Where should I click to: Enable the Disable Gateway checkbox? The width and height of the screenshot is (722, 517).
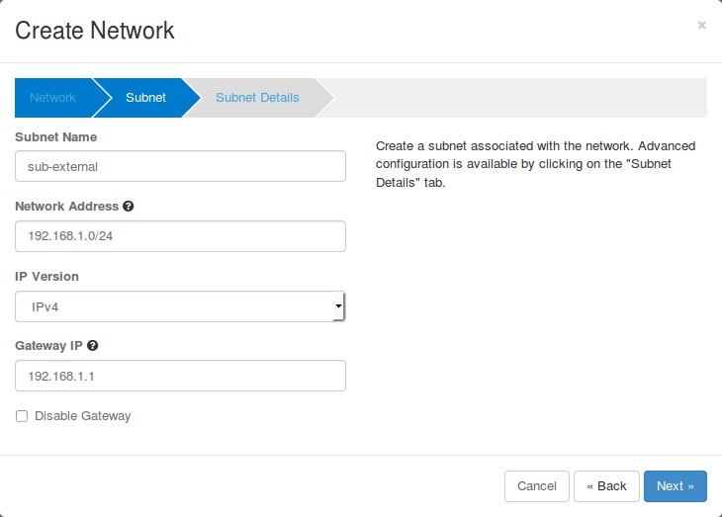(x=22, y=416)
